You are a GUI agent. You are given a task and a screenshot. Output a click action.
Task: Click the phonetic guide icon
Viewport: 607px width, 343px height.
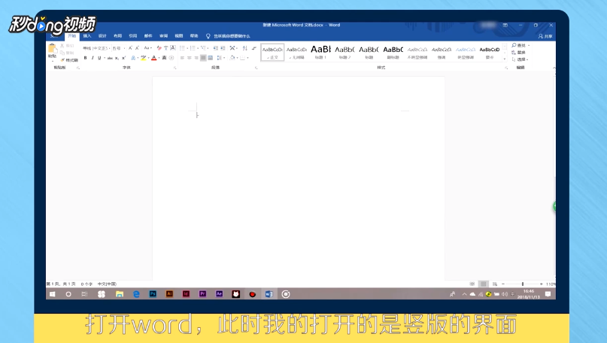[166, 48]
